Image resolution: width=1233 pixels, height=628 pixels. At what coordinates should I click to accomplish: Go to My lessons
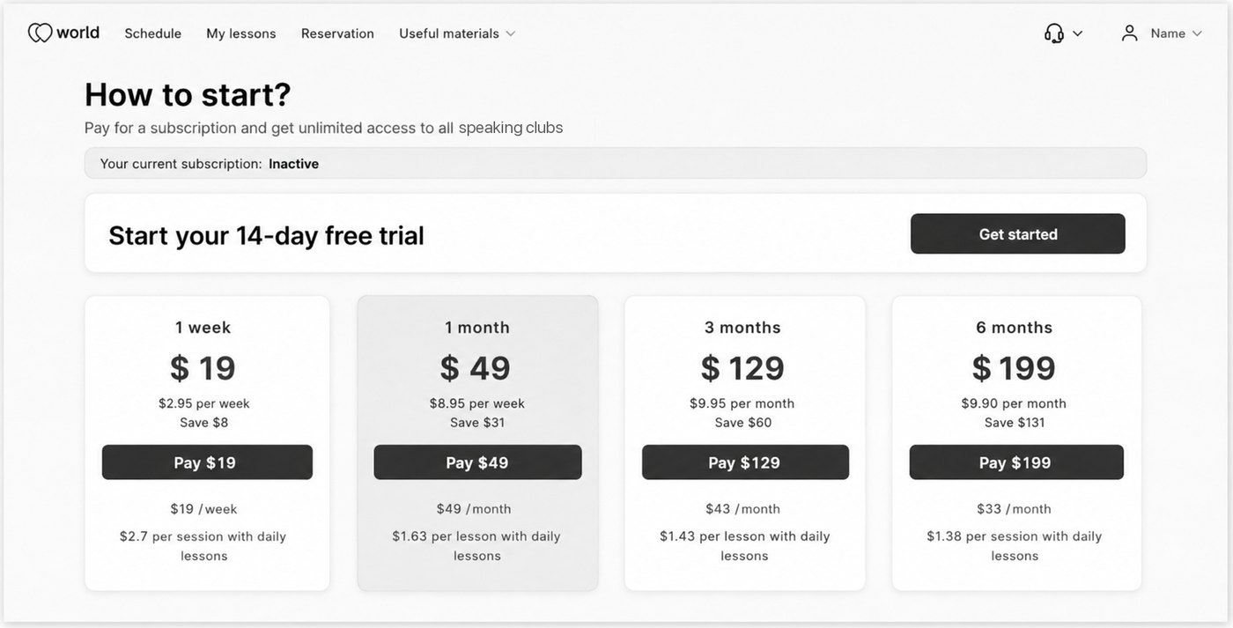click(x=241, y=33)
